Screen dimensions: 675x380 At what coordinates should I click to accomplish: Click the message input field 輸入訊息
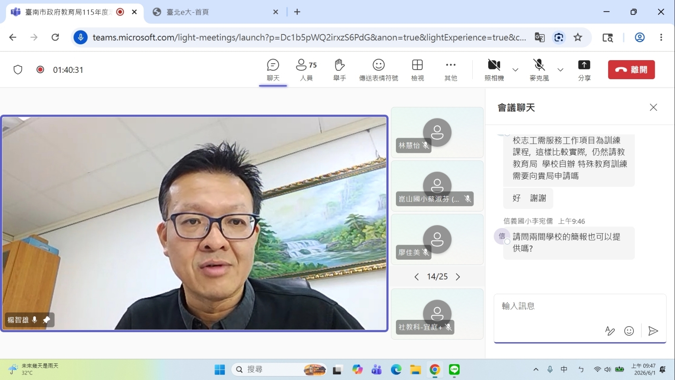(580, 306)
